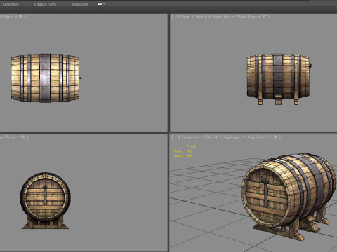Click the yellow Polys statistic text
Viewport: 337px width, 252px height.
pyautogui.click(x=183, y=151)
